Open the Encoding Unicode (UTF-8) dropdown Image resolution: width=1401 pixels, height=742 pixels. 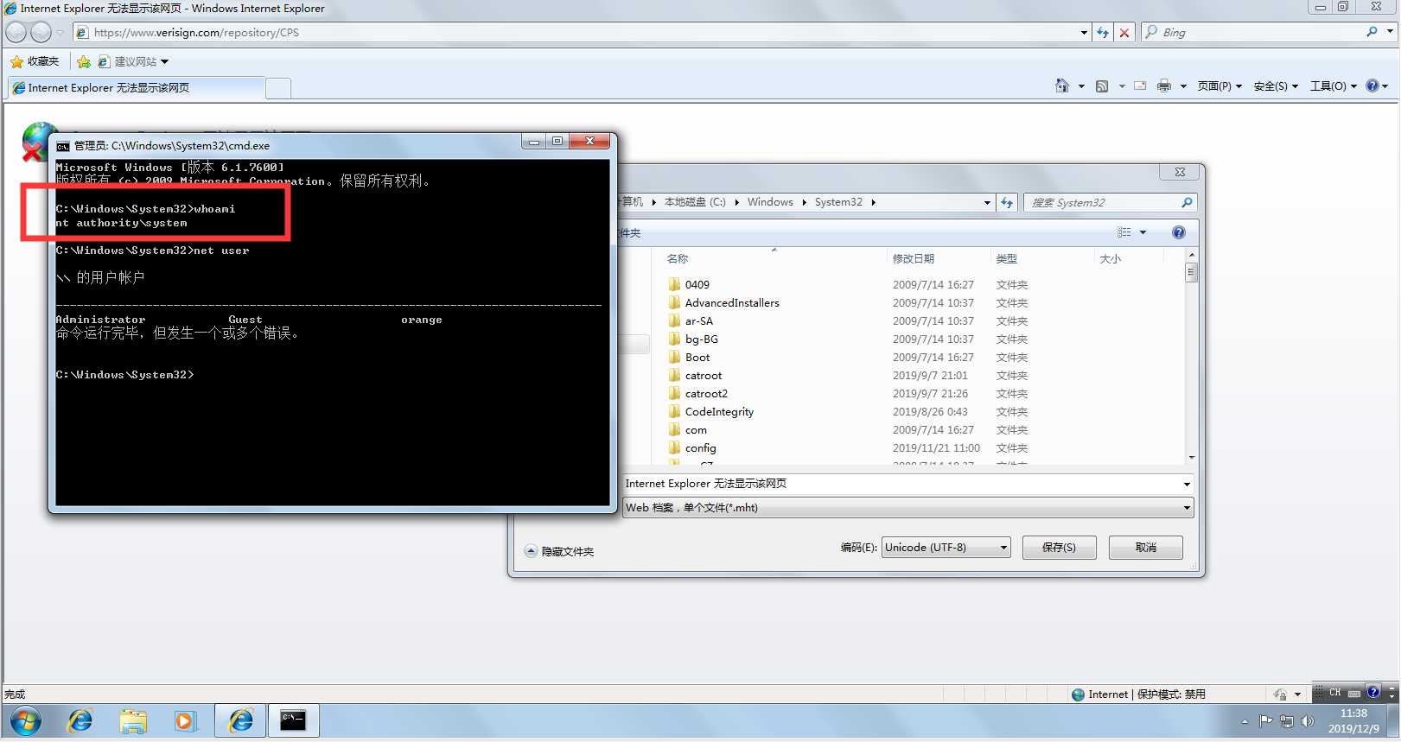[946, 548]
